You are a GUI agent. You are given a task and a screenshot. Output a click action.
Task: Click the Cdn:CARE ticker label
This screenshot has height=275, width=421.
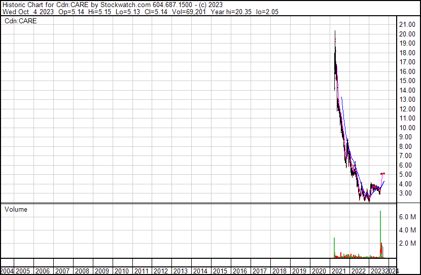pyautogui.click(x=21, y=21)
